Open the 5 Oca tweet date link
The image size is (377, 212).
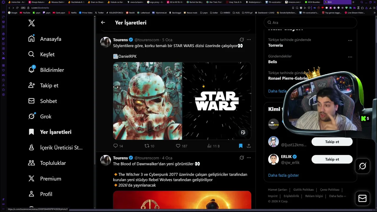pyautogui.click(x=167, y=40)
